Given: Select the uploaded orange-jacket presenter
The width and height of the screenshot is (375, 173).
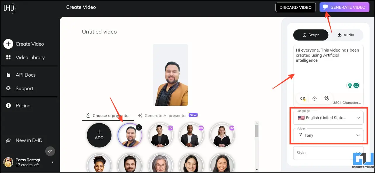Looking at the screenshot, I should 130,135.
